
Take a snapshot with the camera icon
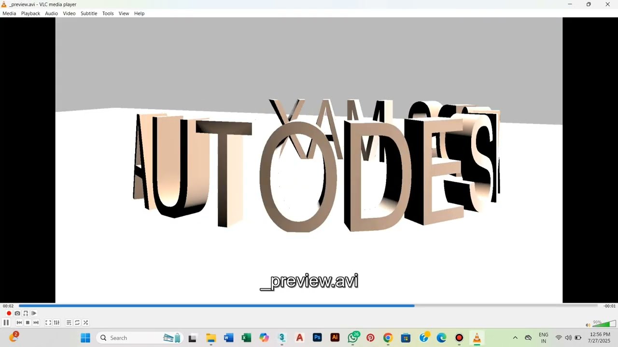tap(17, 313)
